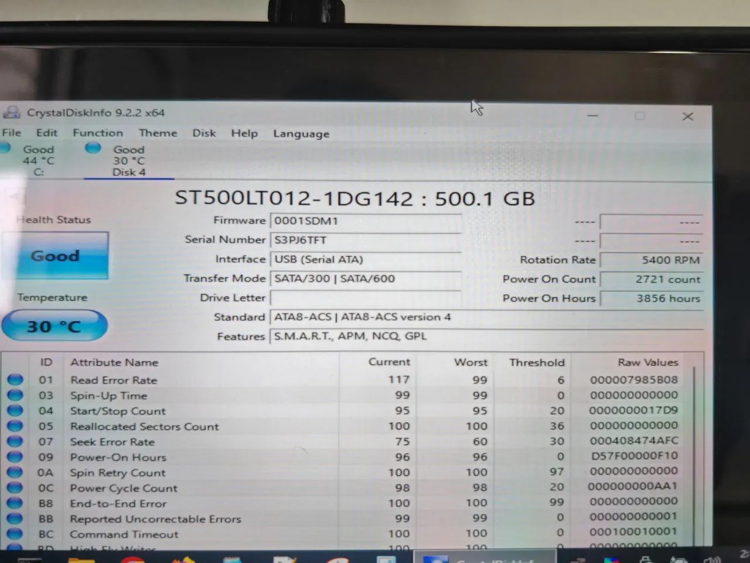Open the Disk menu
The image size is (750, 563).
[204, 133]
